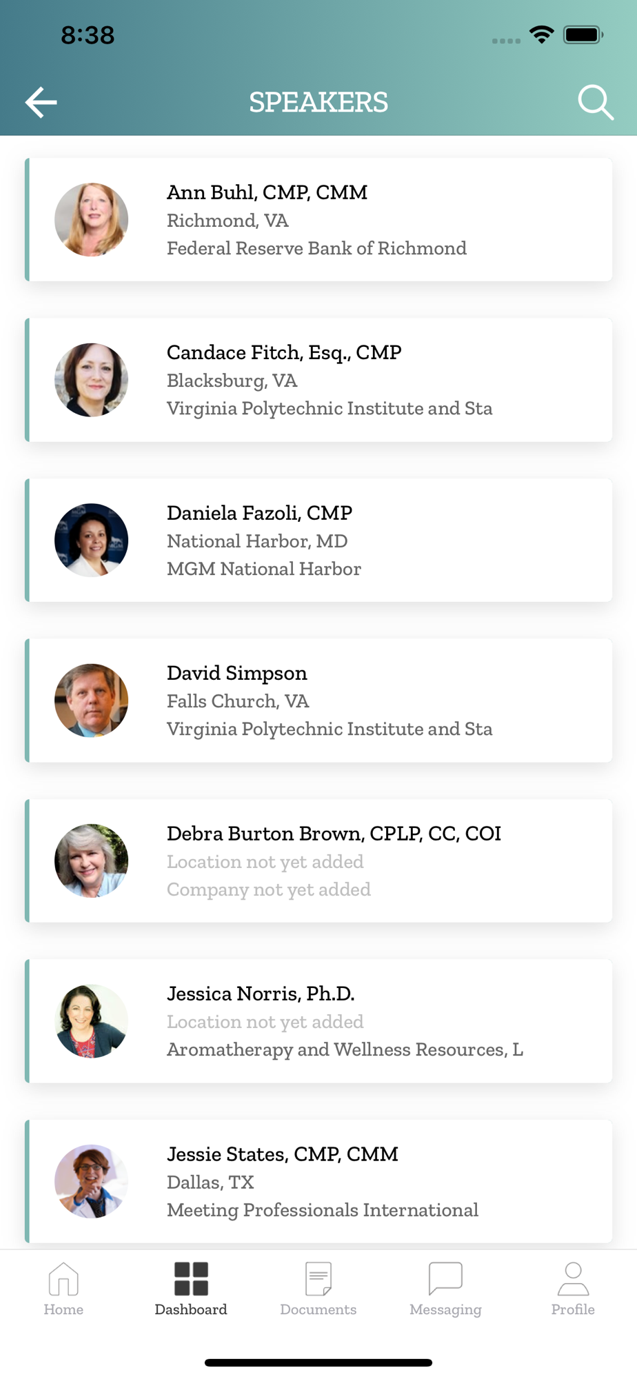The height and width of the screenshot is (1379, 637).
Task: Tap Candace Fitch's profile photo
Action: (92, 380)
